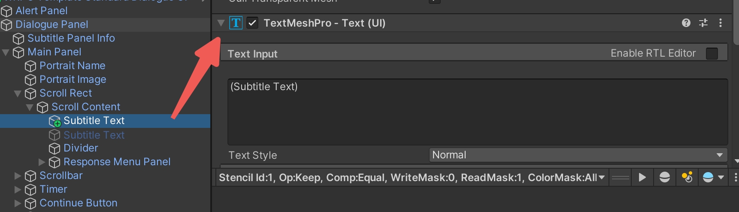Viewport: 739px width, 212px height.
Task: Select Portrait Name in hierarchy
Action: (x=72, y=66)
